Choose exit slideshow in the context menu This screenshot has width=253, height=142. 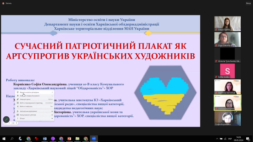click(x=35, y=106)
